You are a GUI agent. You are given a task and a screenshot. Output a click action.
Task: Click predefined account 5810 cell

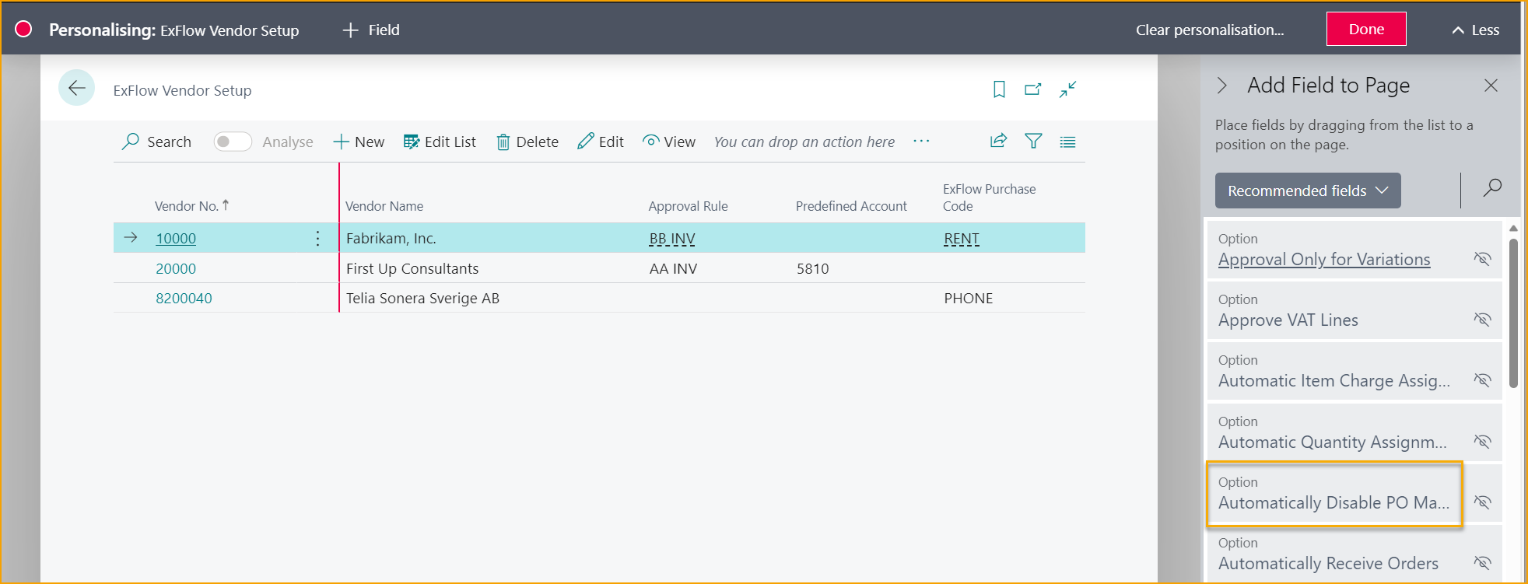coord(812,268)
